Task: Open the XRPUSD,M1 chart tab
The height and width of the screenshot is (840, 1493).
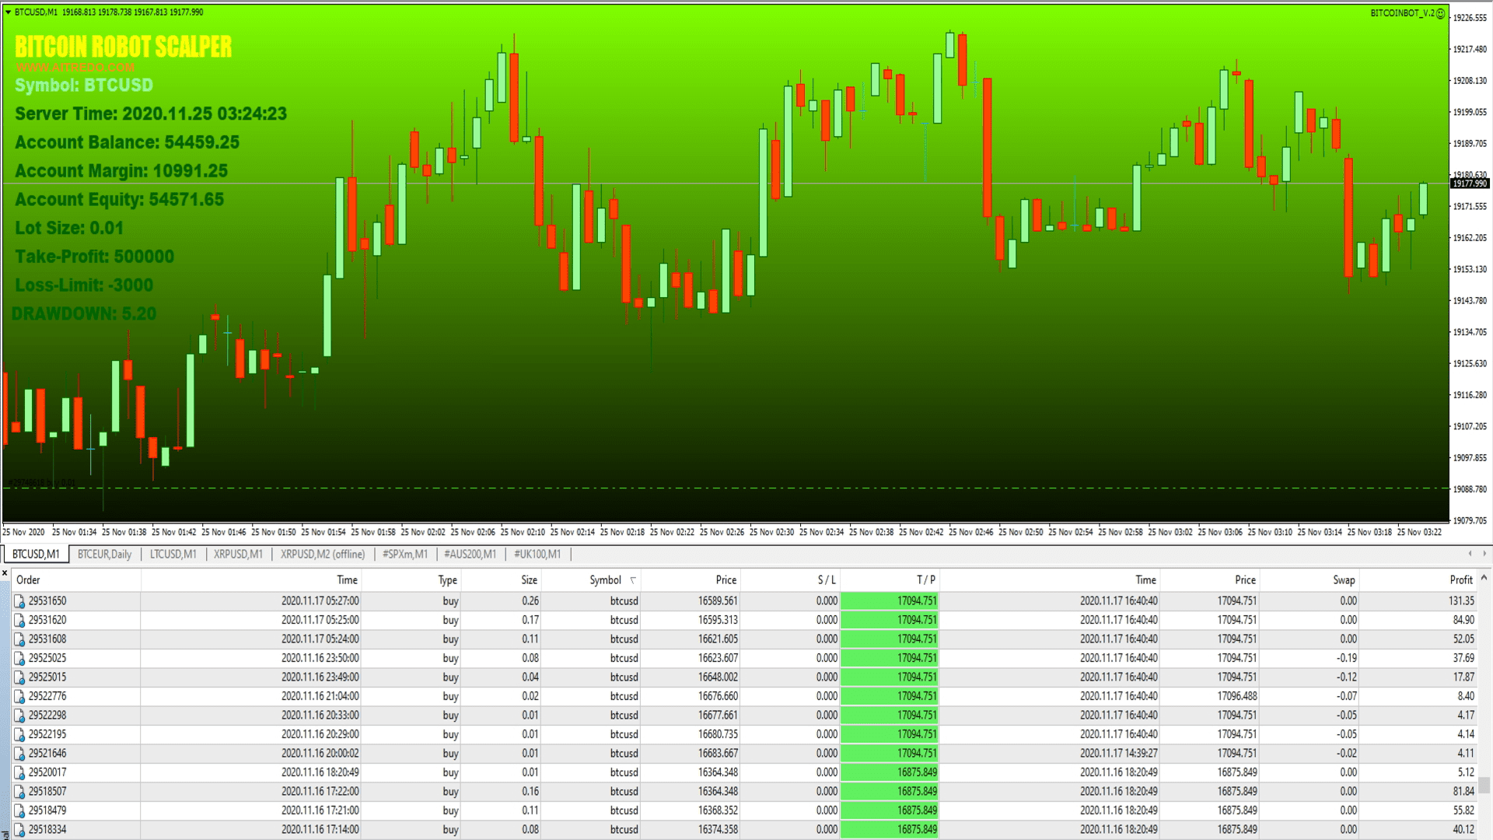Action: [x=238, y=555]
